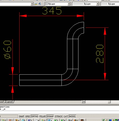Open the lineweight ByLayer dropdown
This screenshot has width=119, height=121.
pos(110,4)
